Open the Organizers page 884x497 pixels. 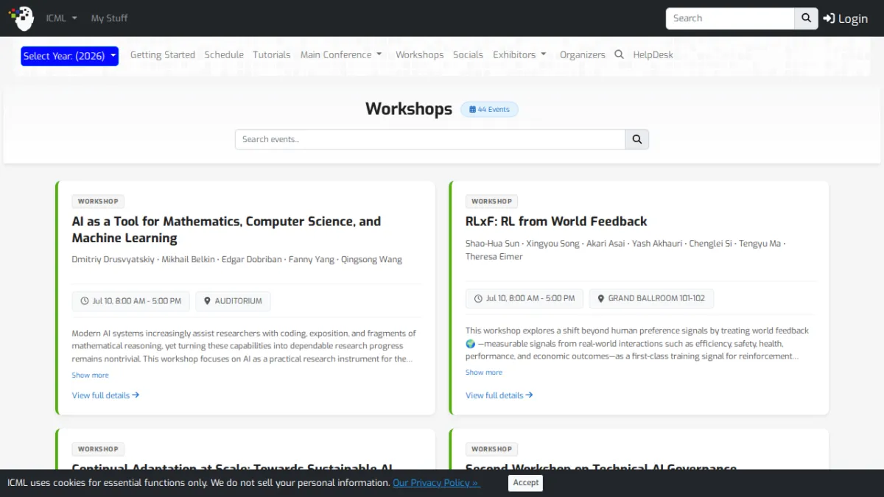(583, 54)
